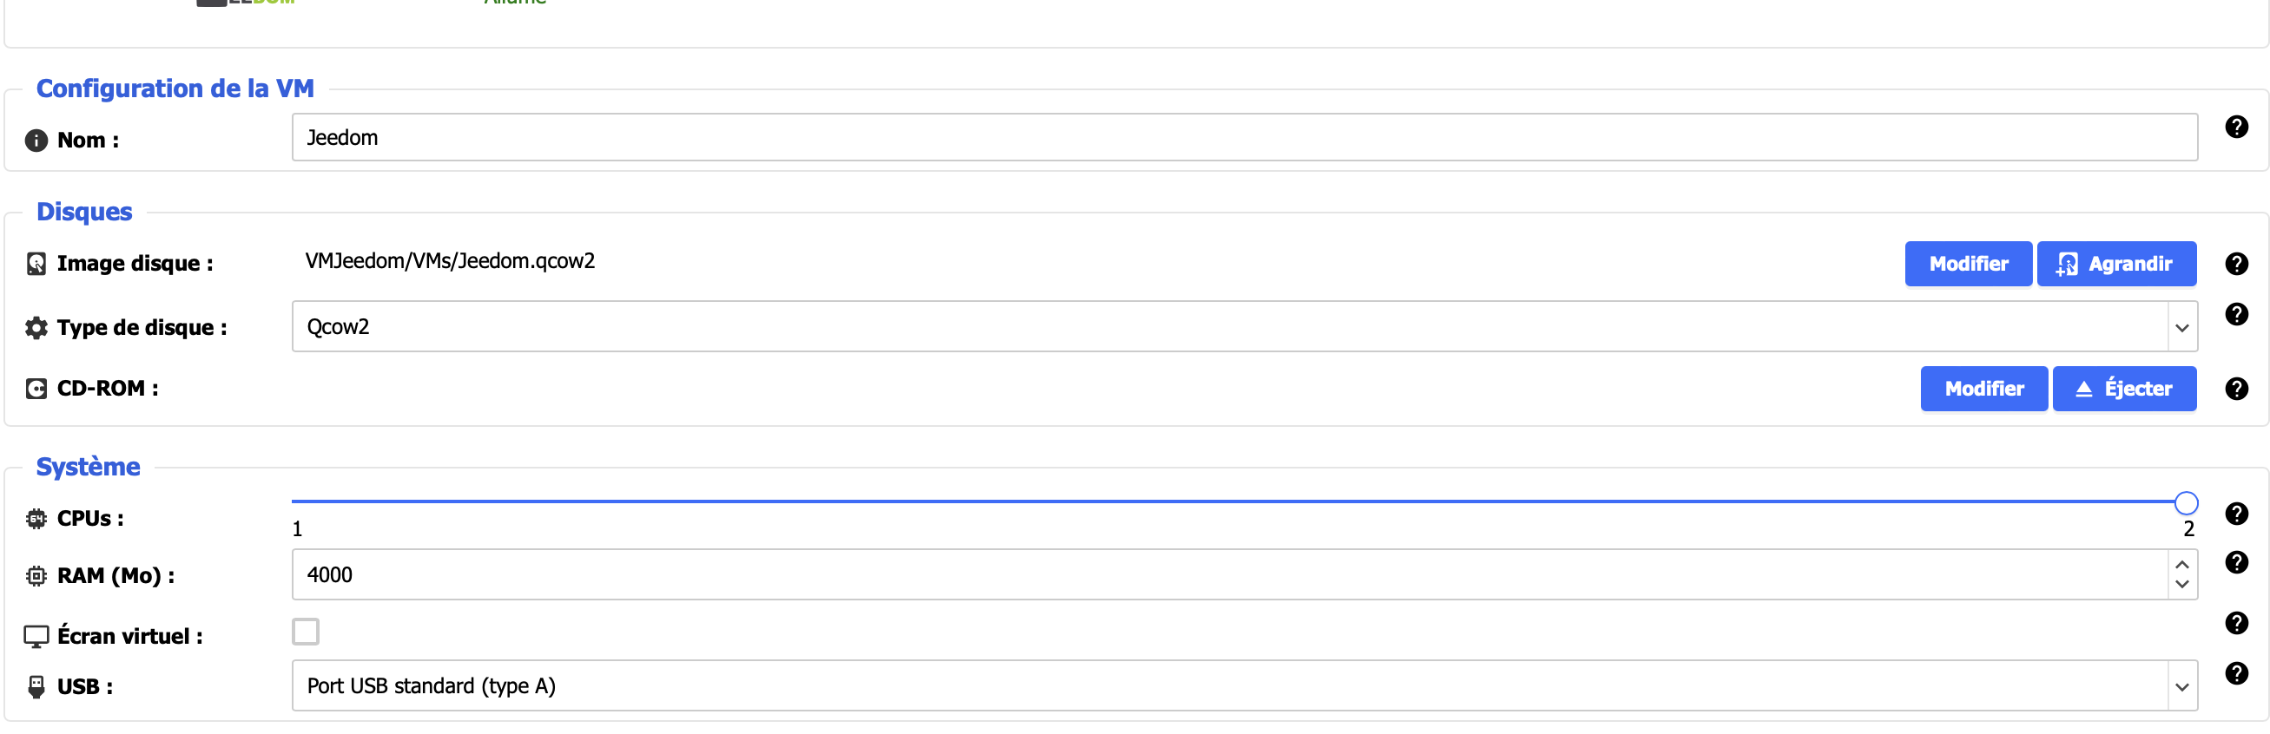Click the info icon beside Nom label
The height and width of the screenshot is (734, 2270).
coord(36,140)
